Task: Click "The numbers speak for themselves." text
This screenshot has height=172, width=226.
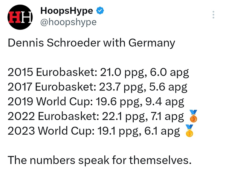Action: pos(100,160)
